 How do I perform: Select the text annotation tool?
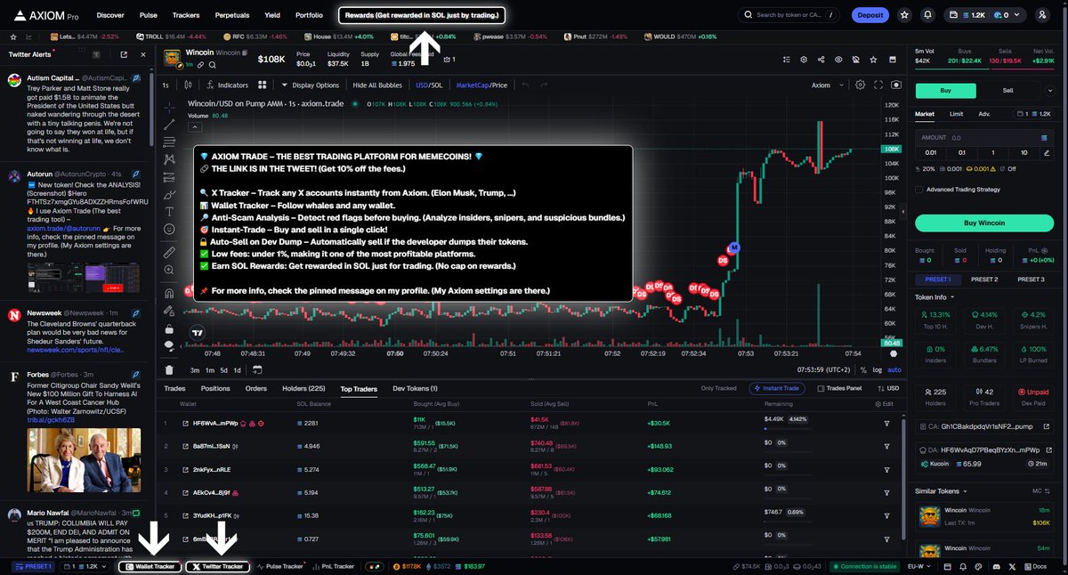click(x=169, y=211)
